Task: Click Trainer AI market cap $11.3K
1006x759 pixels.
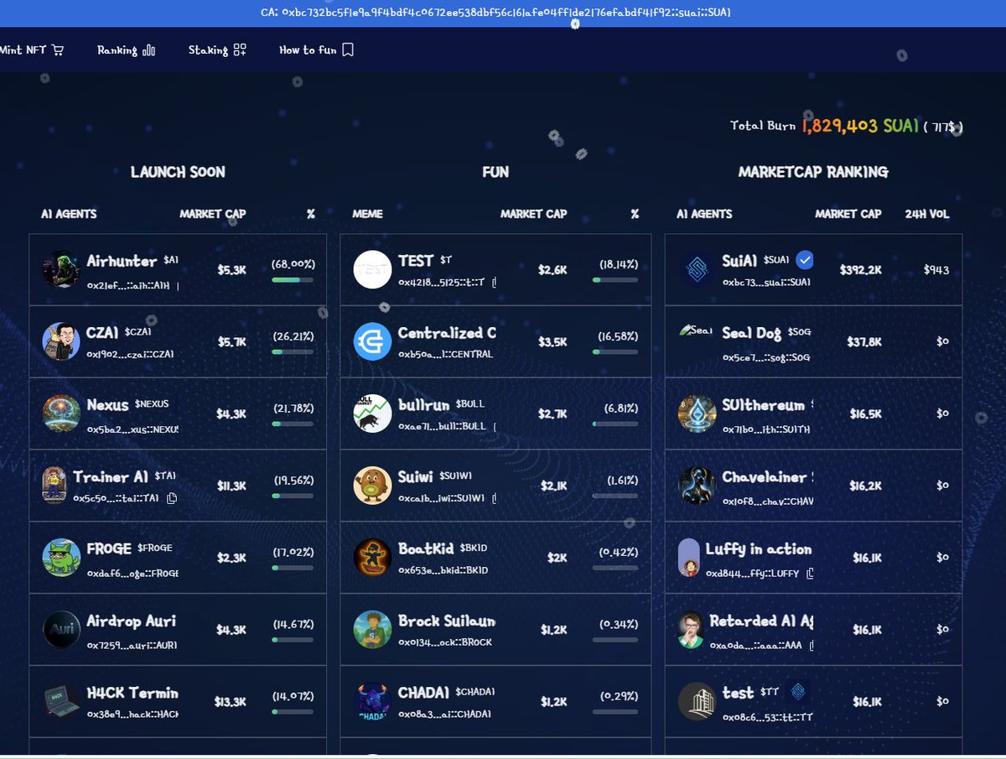Action: click(x=231, y=486)
